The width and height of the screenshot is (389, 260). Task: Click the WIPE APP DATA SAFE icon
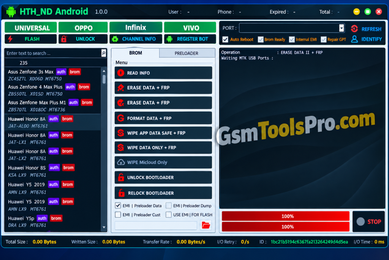tap(121, 133)
